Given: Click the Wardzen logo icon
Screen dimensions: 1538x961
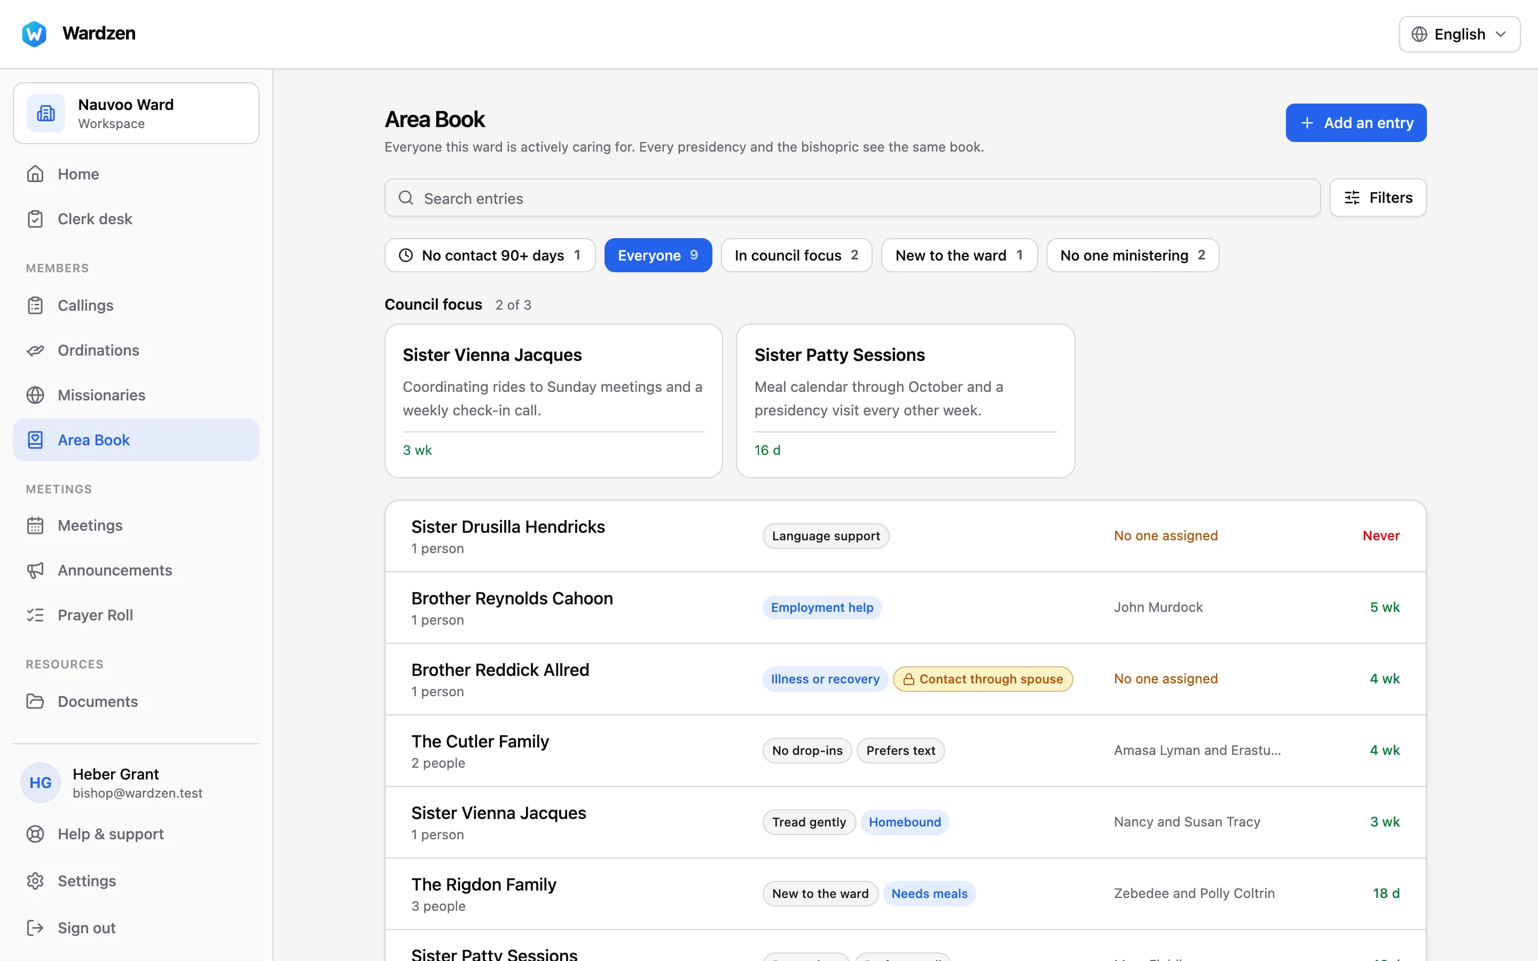Looking at the screenshot, I should (x=34, y=34).
